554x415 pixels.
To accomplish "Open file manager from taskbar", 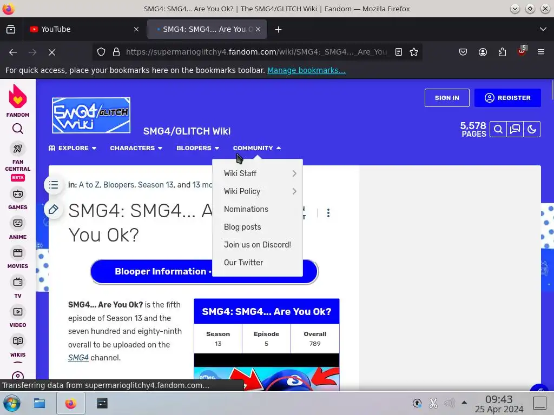I will pos(39,403).
